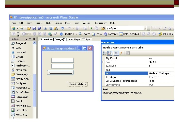Start debugging with the green play icon
This screenshot has width=183, height=137.
pyautogui.click(x=91, y=28)
